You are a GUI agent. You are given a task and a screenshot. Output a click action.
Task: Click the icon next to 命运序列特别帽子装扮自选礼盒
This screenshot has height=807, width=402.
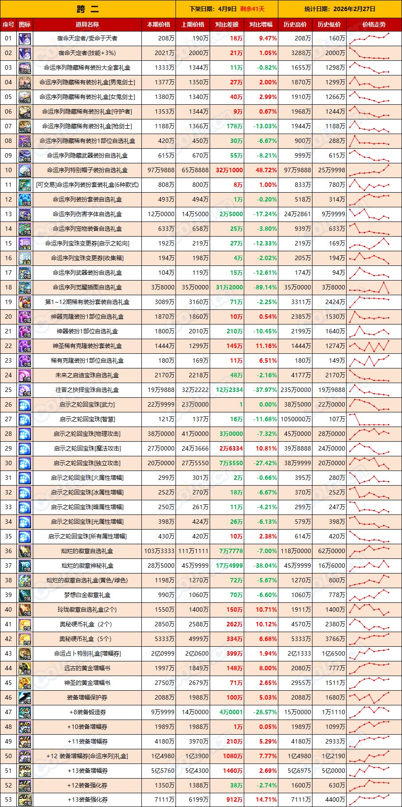coord(25,170)
